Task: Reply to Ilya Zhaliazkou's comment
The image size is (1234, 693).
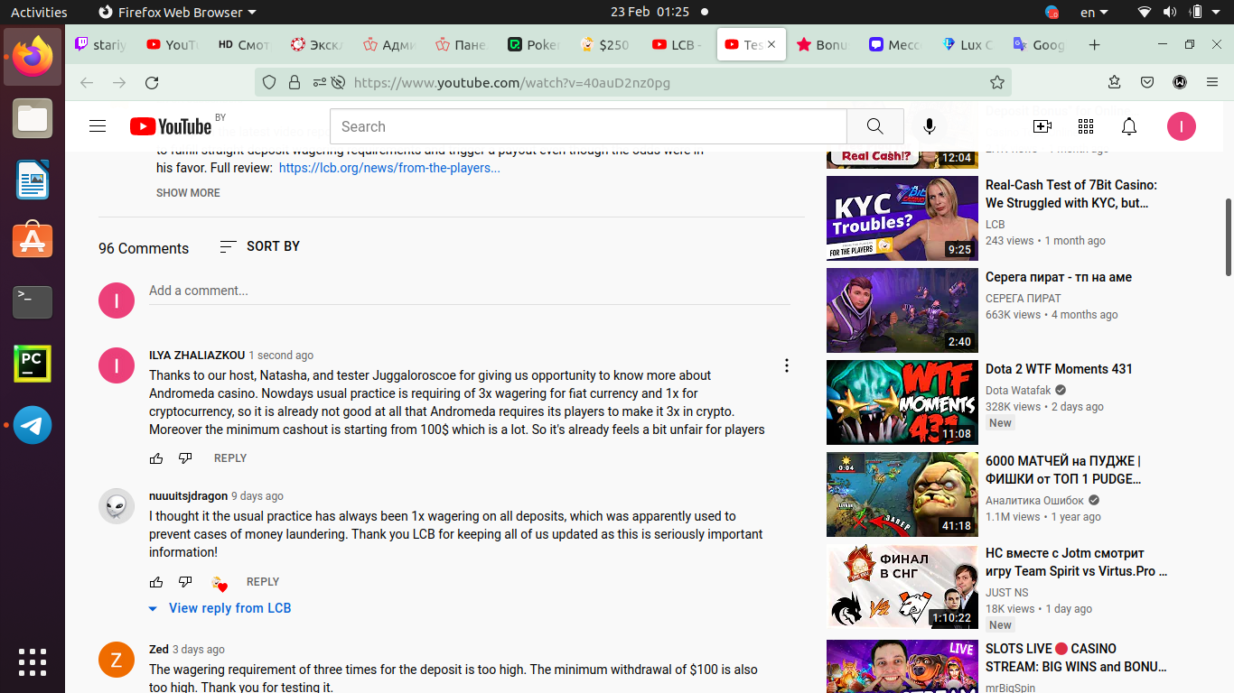Action: coord(230,458)
